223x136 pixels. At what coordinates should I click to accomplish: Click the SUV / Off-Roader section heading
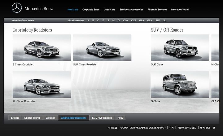(167, 30)
